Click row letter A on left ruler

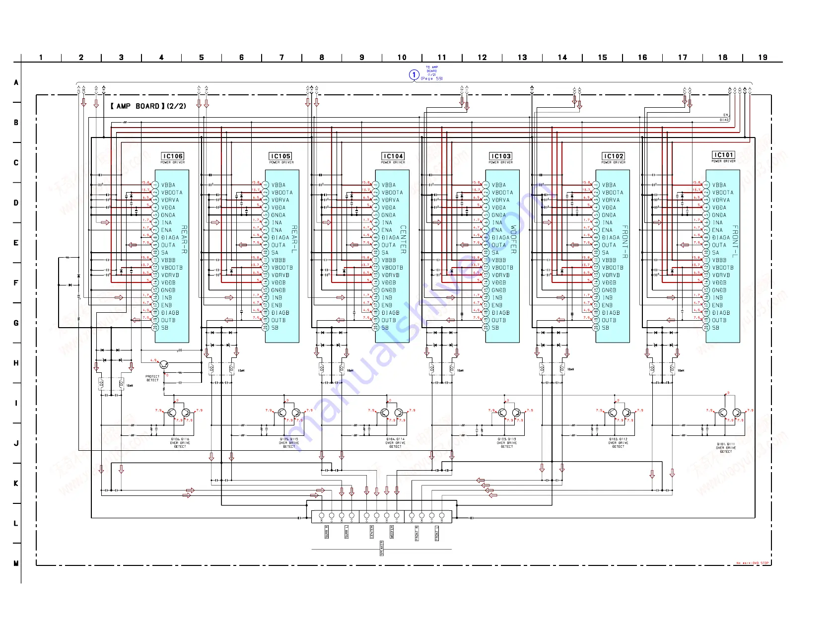(x=16, y=82)
